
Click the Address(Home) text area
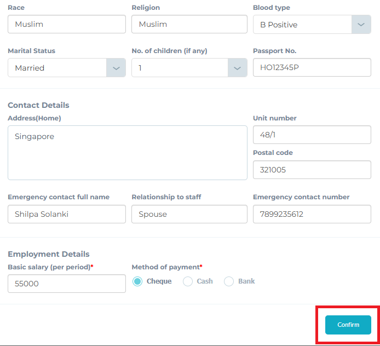(x=128, y=153)
